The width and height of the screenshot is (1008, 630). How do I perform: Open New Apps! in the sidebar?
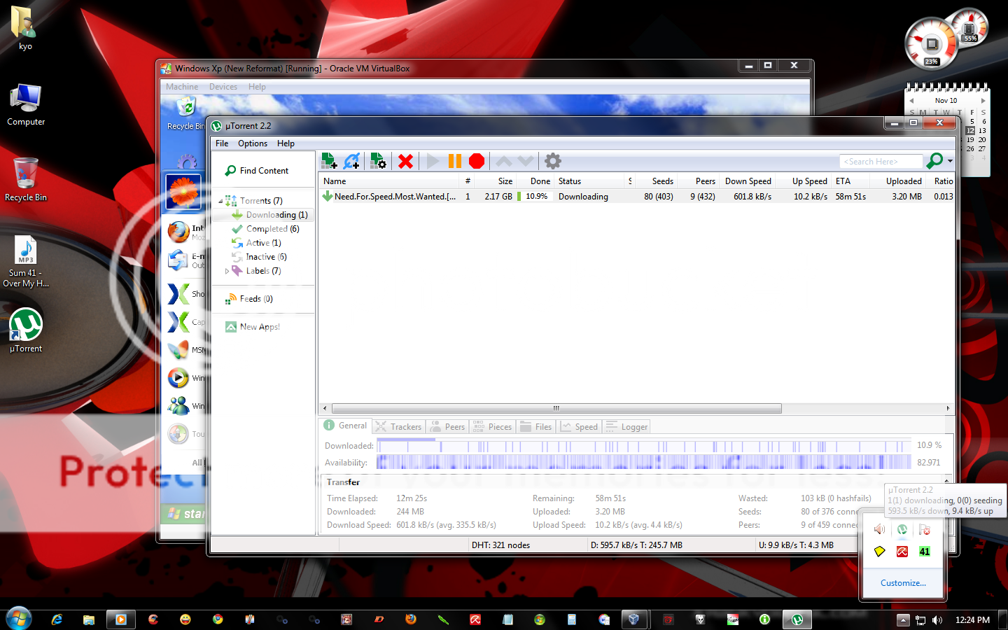(252, 327)
